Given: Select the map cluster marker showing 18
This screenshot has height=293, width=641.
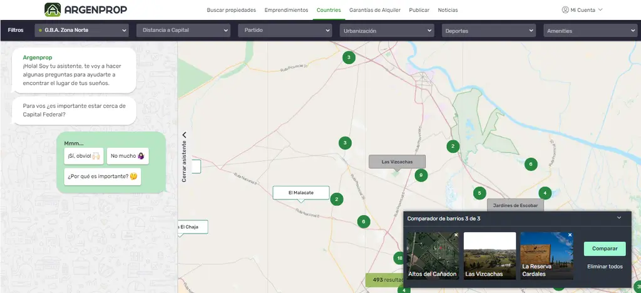Looking at the screenshot, I should click(399, 259).
